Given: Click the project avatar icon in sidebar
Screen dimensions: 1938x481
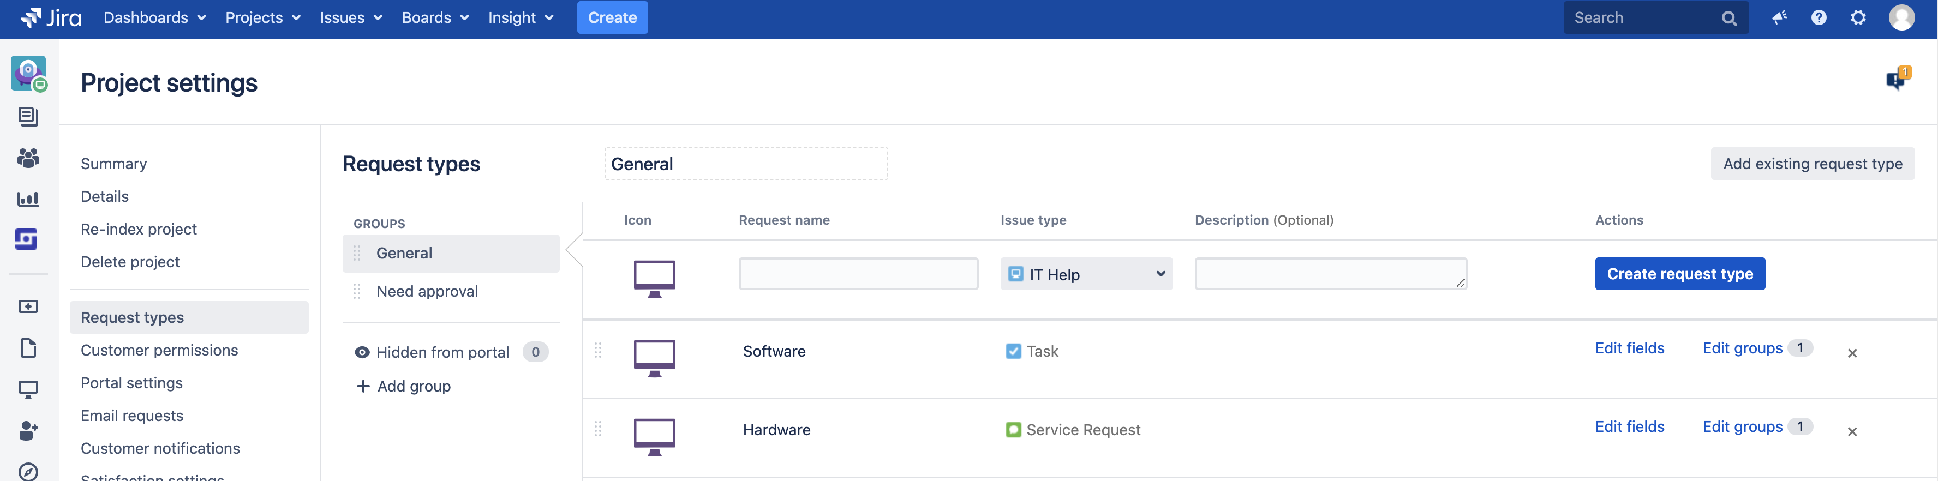Looking at the screenshot, I should pos(28,73).
